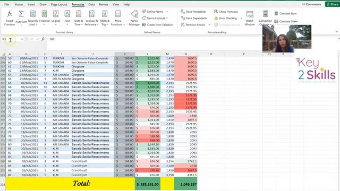
Task: Click the Select All corner triangle
Action: click(3, 54)
